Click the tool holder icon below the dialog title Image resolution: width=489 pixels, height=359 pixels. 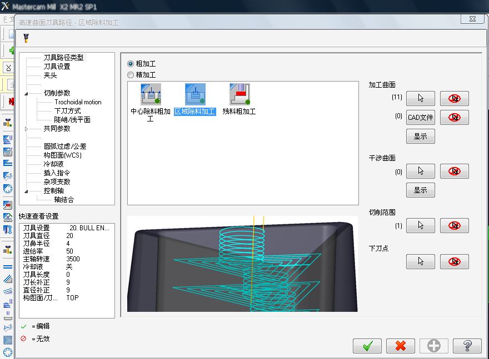(x=26, y=38)
